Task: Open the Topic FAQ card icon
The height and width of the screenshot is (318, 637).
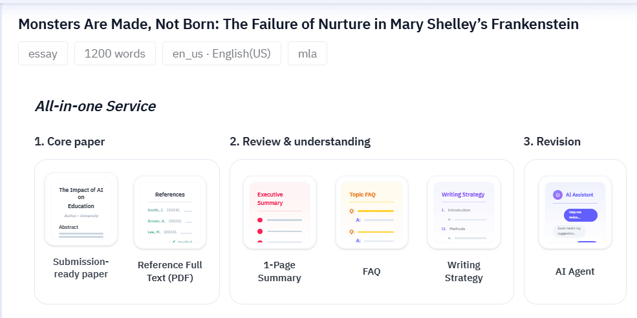Action: [x=371, y=212]
